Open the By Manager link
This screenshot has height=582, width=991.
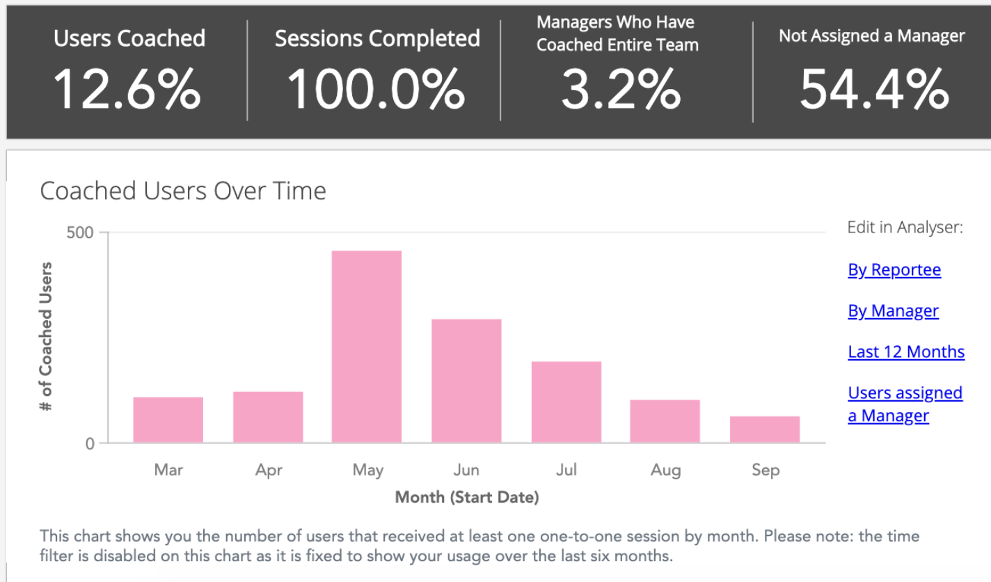coord(893,311)
